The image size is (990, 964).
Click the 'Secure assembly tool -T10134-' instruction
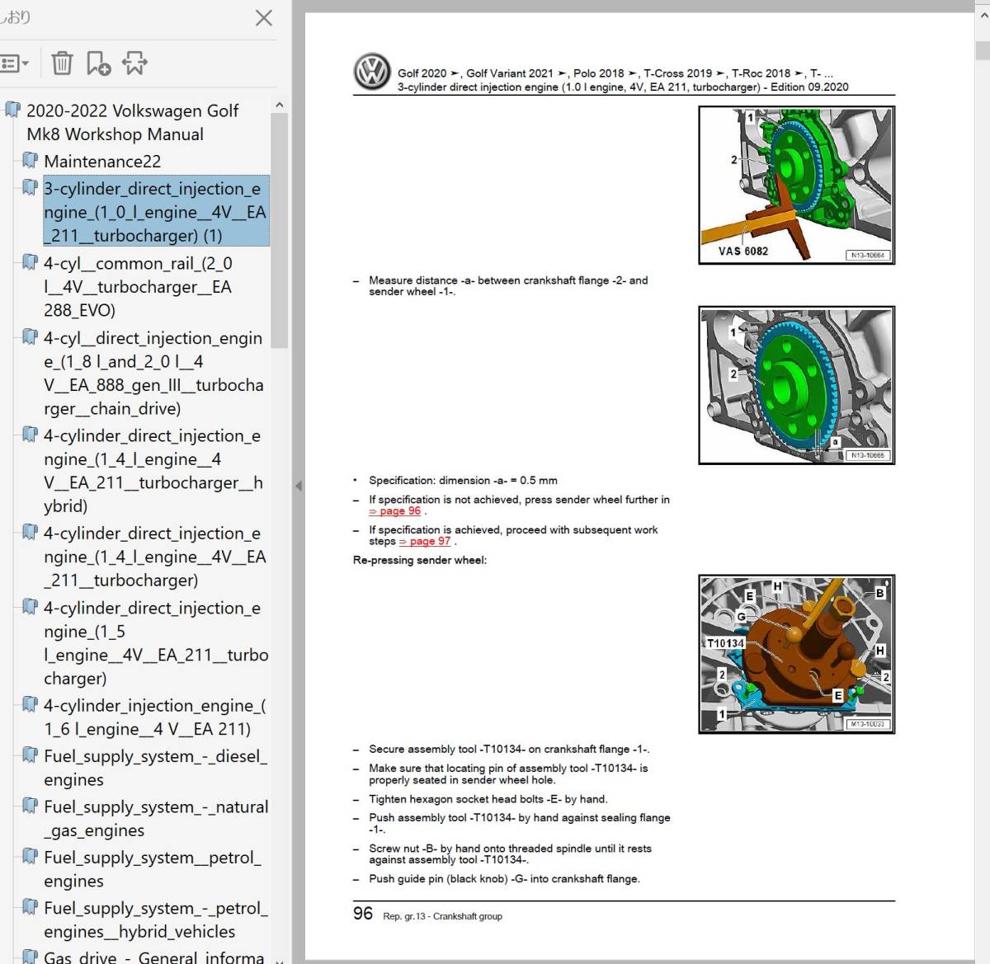[x=509, y=750]
